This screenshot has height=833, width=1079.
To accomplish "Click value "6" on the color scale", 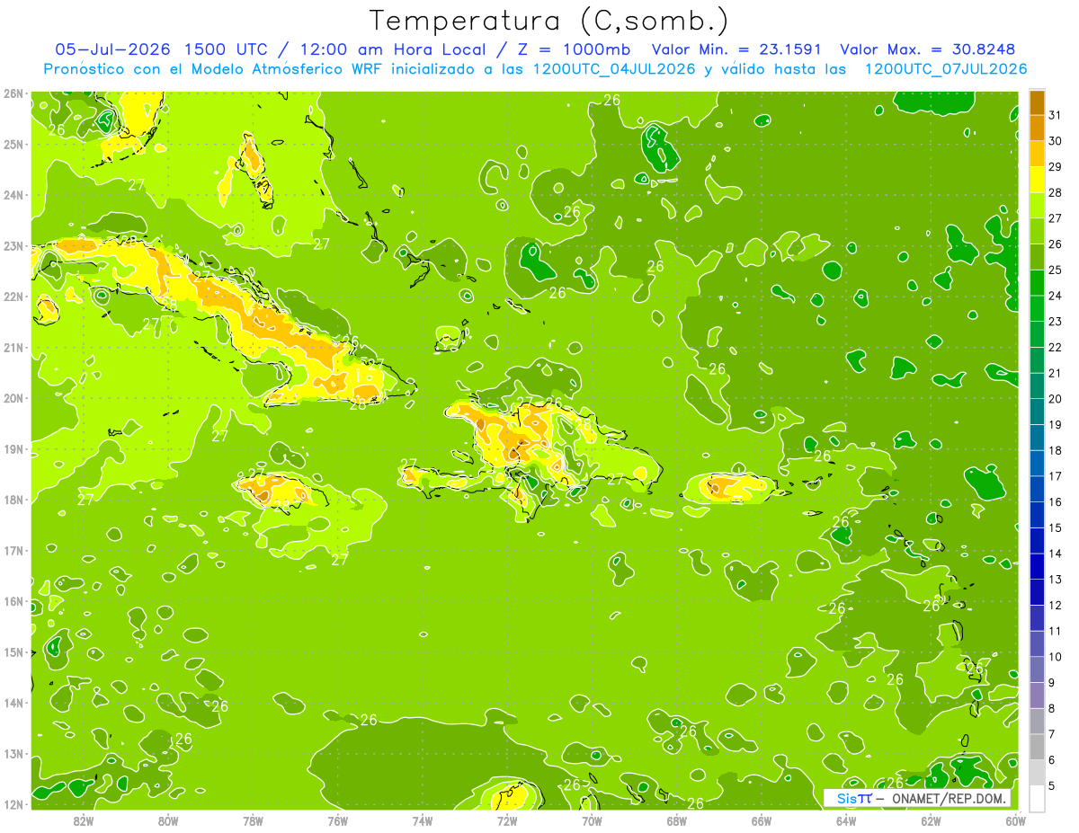I will pos(1052,760).
